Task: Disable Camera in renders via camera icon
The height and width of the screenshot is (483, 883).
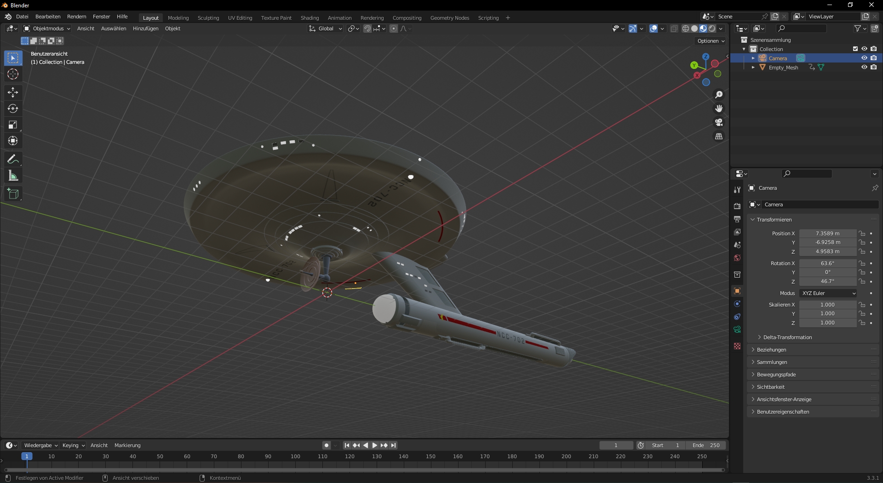Action: click(873, 58)
